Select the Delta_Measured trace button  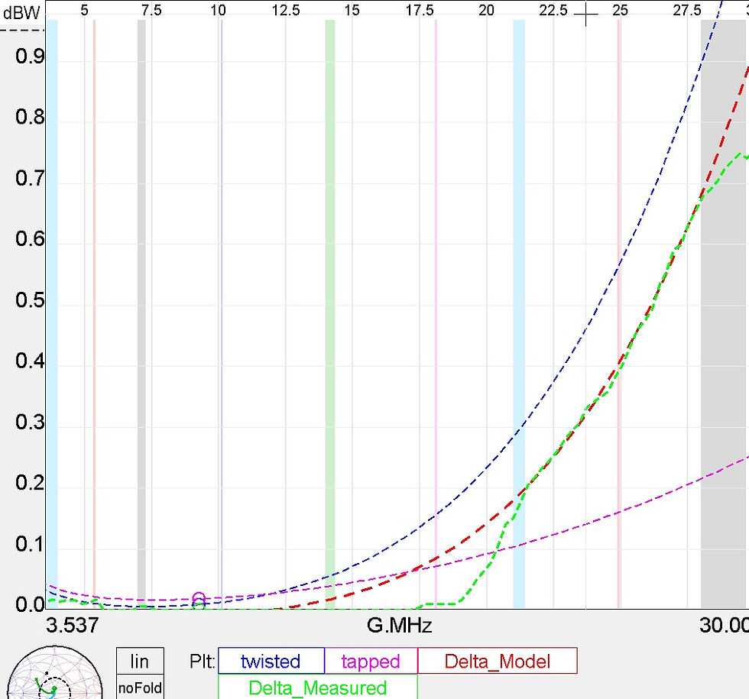pyautogui.click(x=318, y=687)
